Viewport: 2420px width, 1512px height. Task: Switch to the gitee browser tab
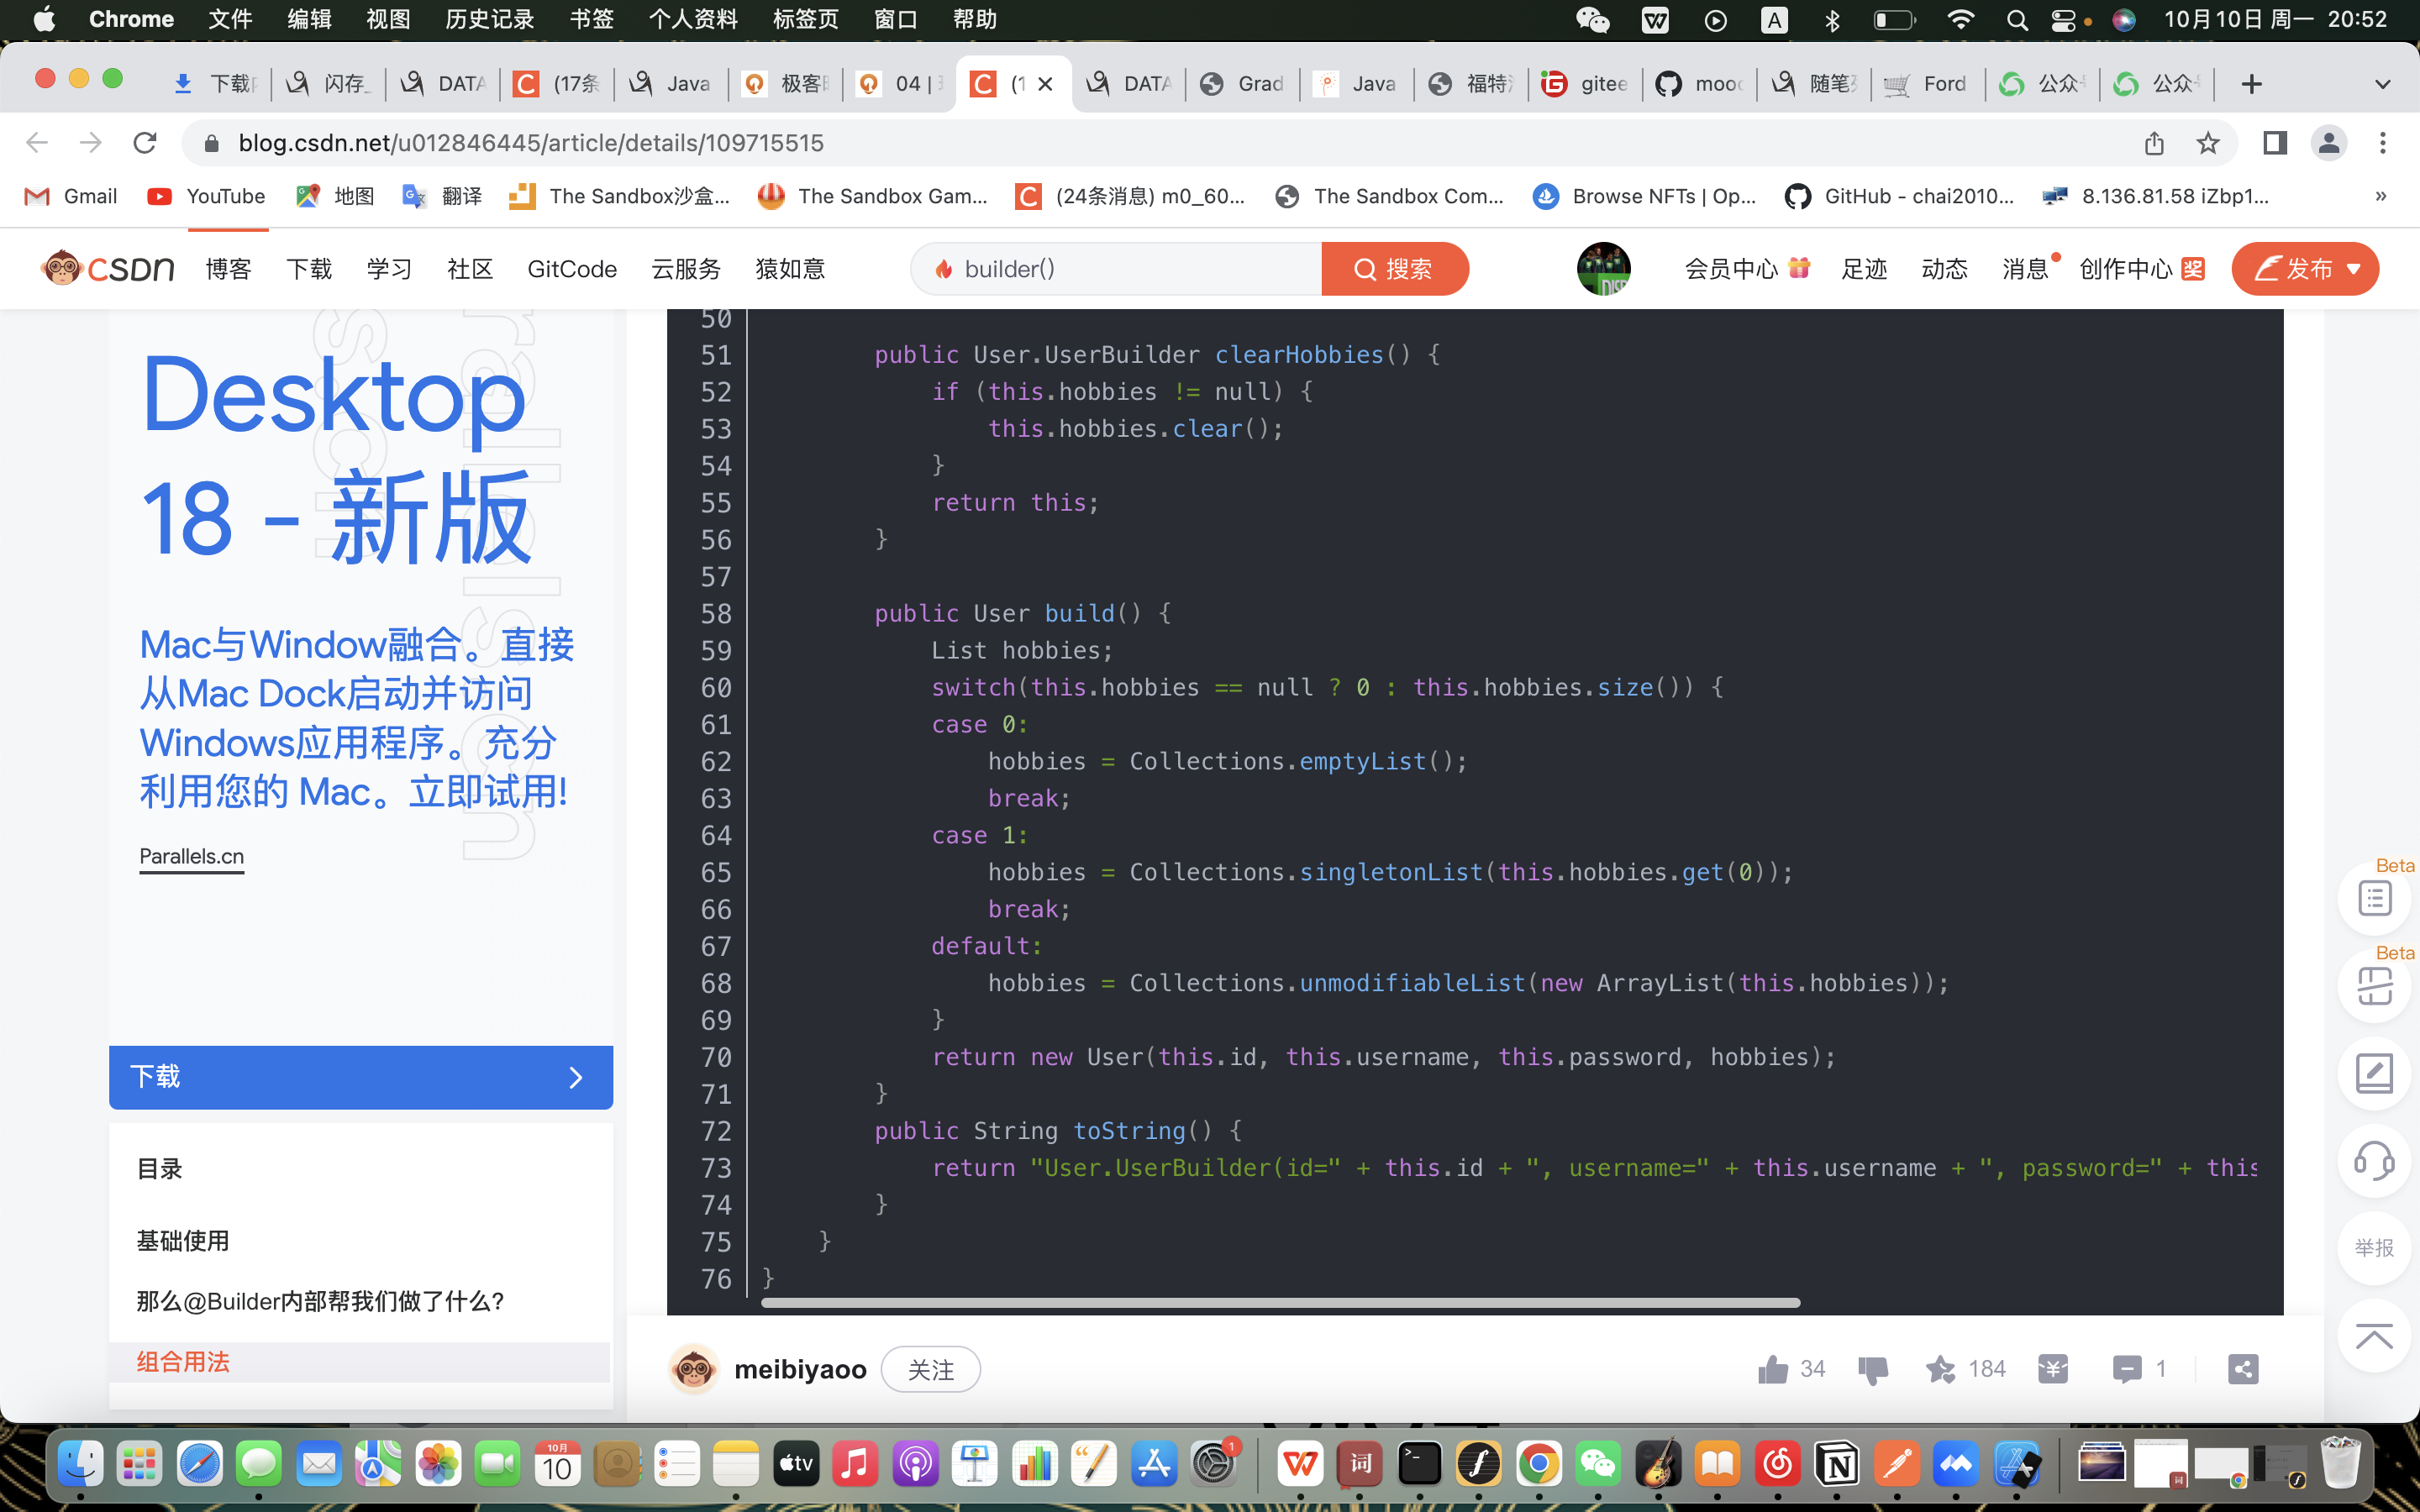[1586, 84]
